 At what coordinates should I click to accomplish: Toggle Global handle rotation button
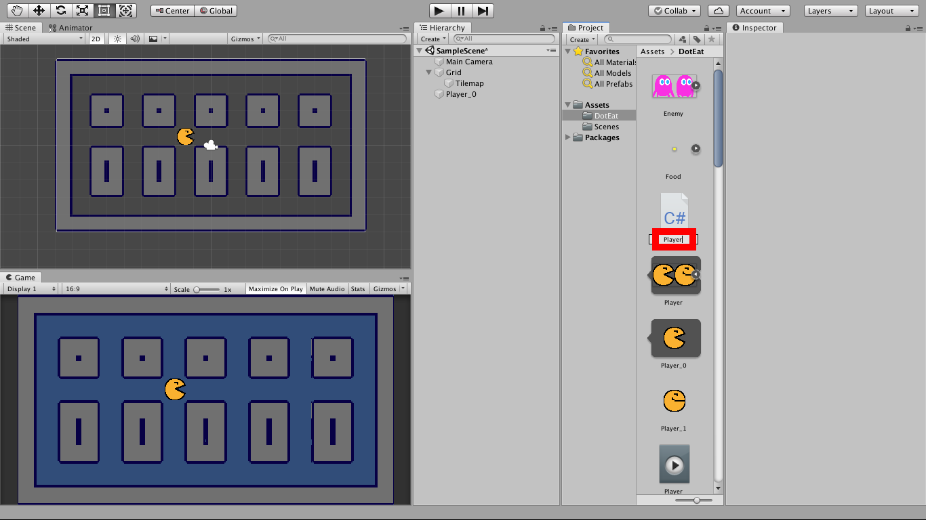pyautogui.click(x=216, y=11)
